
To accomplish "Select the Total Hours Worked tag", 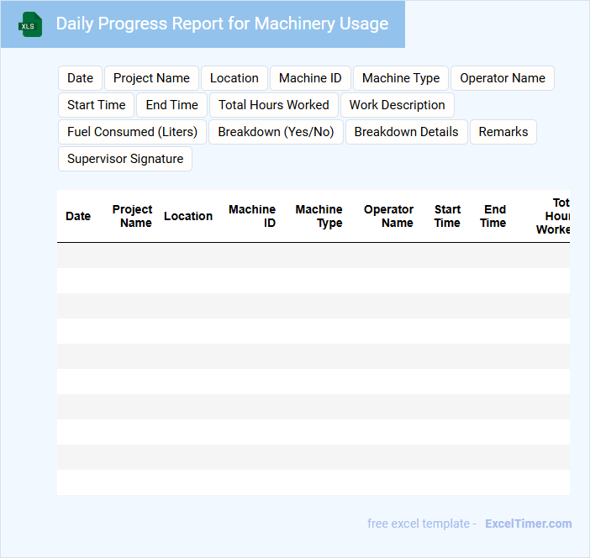I will (x=274, y=105).
